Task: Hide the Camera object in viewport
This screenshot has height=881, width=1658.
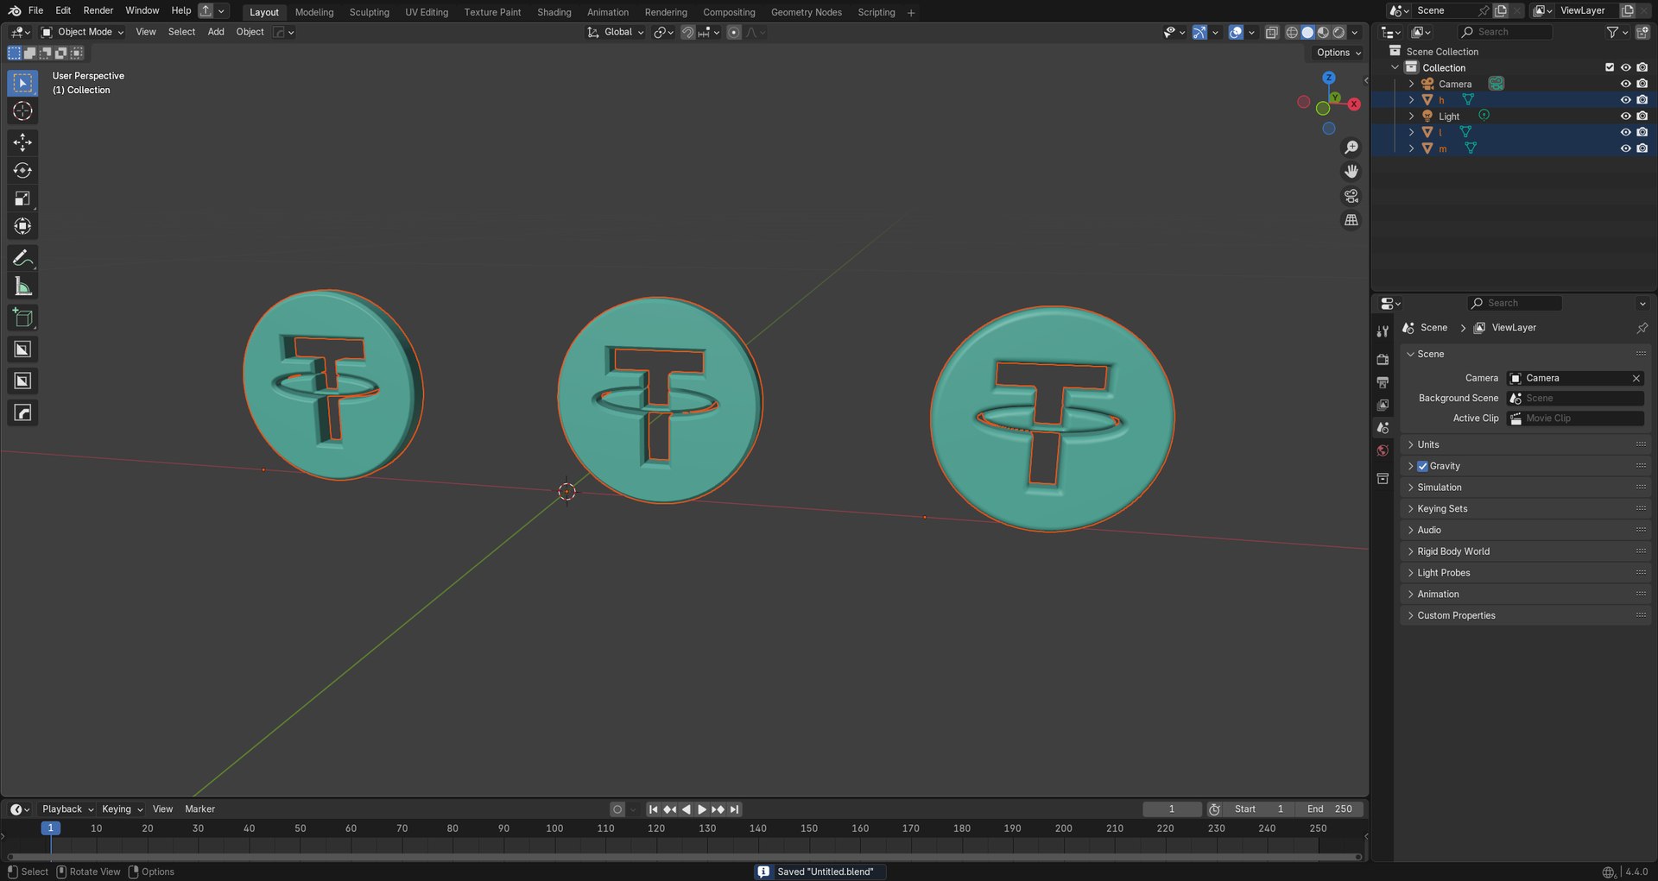Action: click(1625, 84)
